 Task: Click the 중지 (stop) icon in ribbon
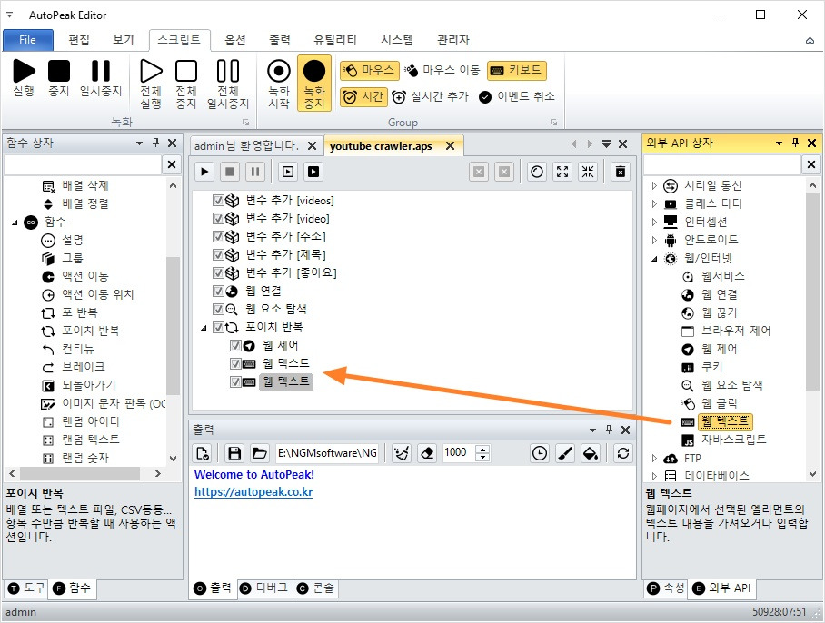pos(59,71)
